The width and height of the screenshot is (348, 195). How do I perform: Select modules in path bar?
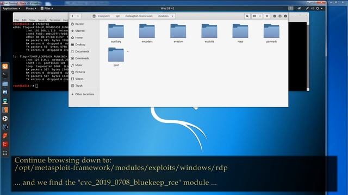(163, 16)
